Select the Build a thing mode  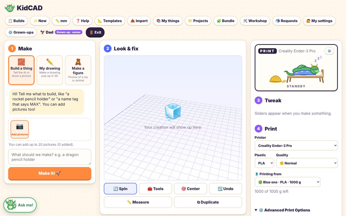click(x=21, y=70)
